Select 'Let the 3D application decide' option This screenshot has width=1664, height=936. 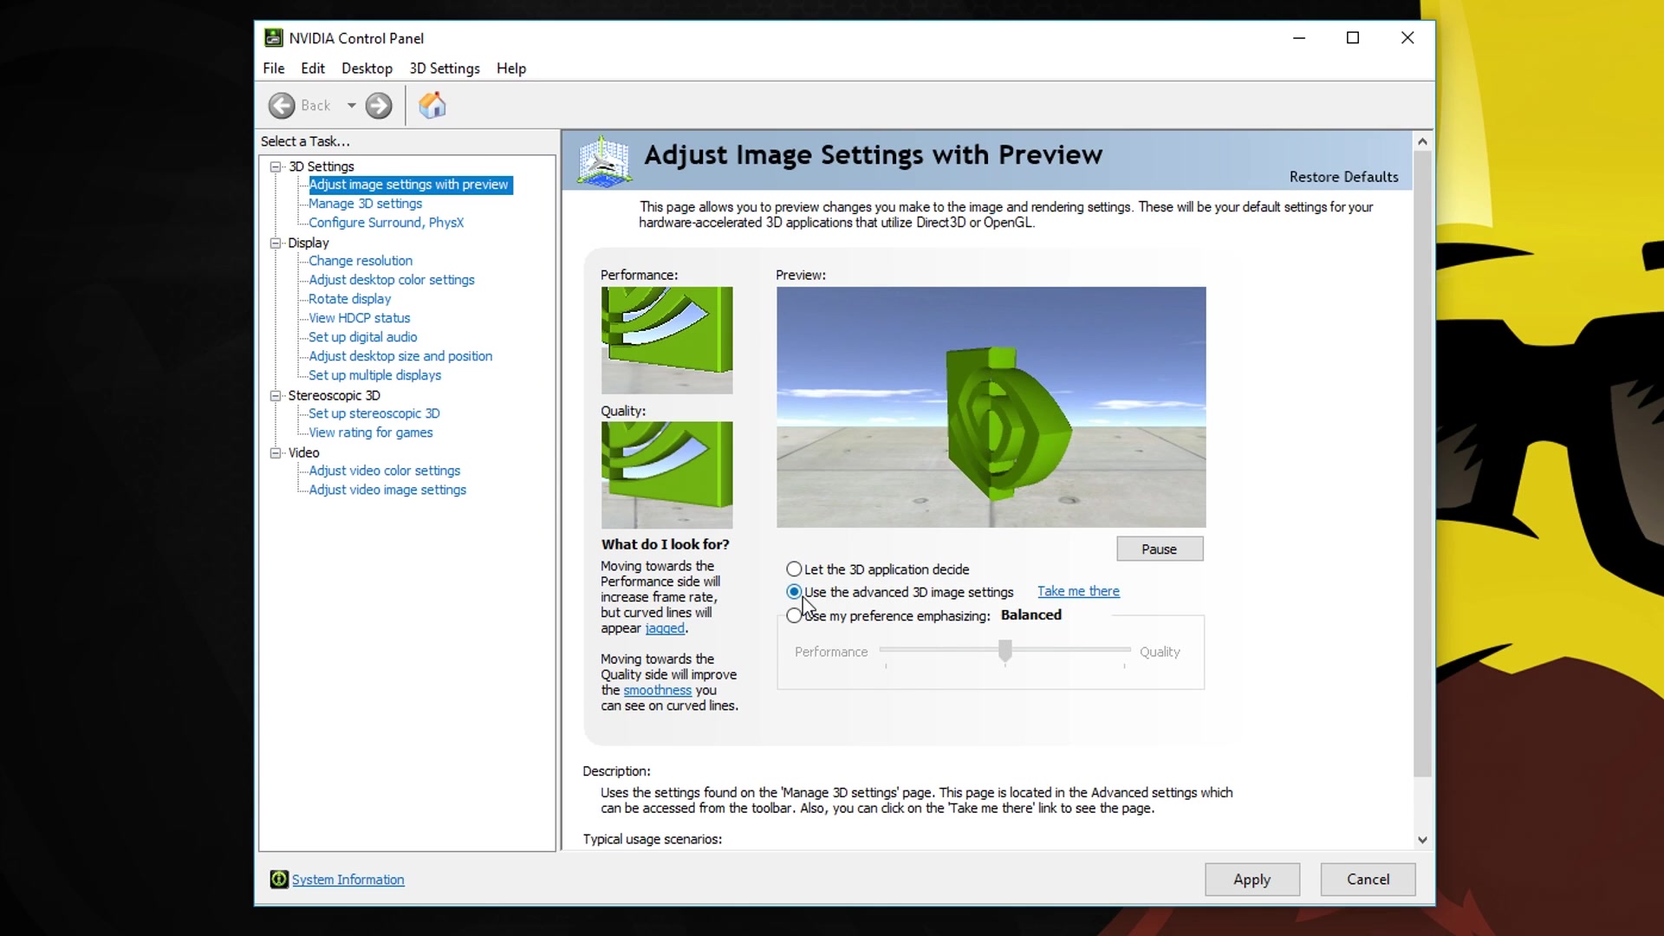tap(794, 569)
